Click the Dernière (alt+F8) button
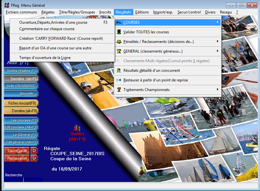This screenshot has width=260, height=191. click(21, 111)
